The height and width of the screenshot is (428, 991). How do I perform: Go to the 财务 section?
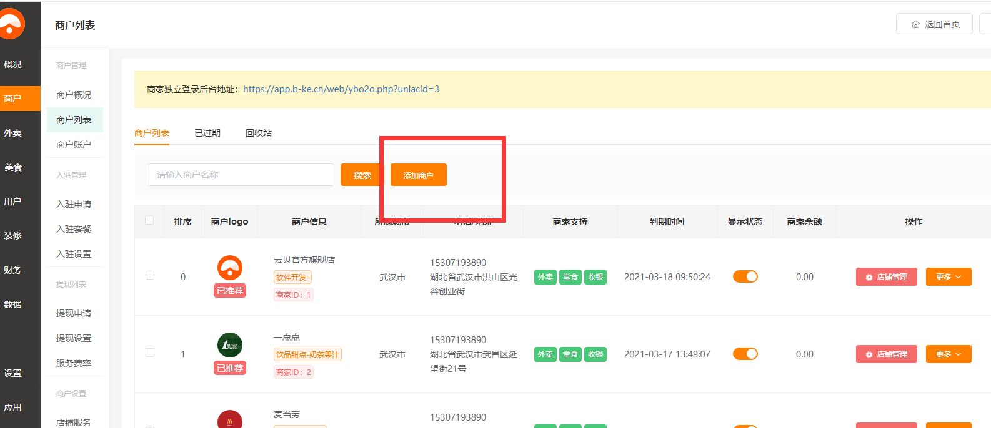click(12, 270)
